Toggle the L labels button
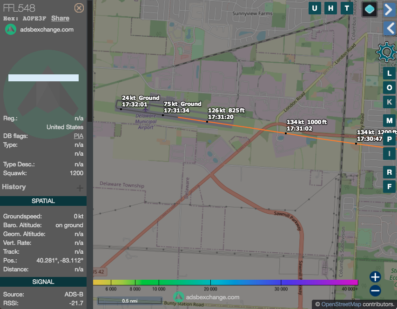The width and height of the screenshot is (397, 309). (389, 73)
